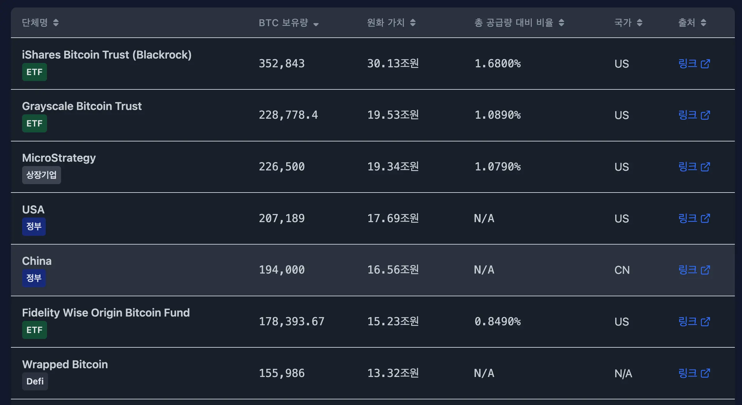742x405 pixels.
Task: Toggle BTC 보유량 descending sort arrow
Action: [316, 24]
